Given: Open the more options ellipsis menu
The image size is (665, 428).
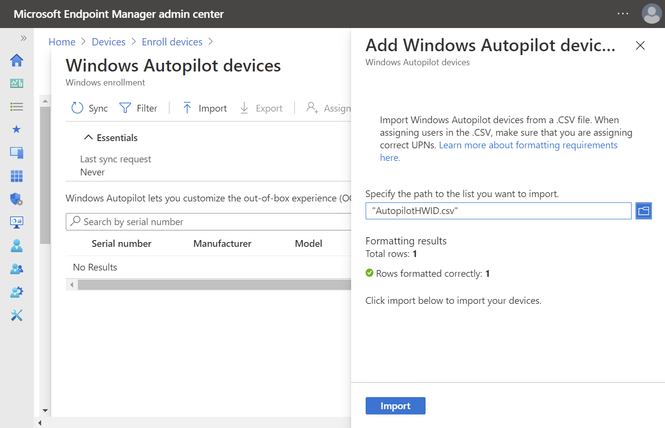Looking at the screenshot, I should coord(623,14).
